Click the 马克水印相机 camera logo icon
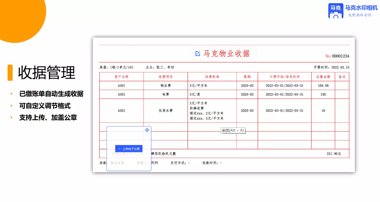The image size is (380, 202). tap(336, 11)
